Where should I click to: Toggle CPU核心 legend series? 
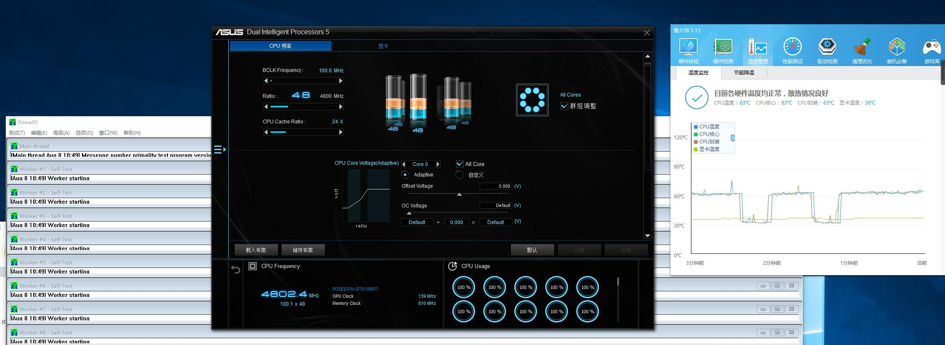706,134
